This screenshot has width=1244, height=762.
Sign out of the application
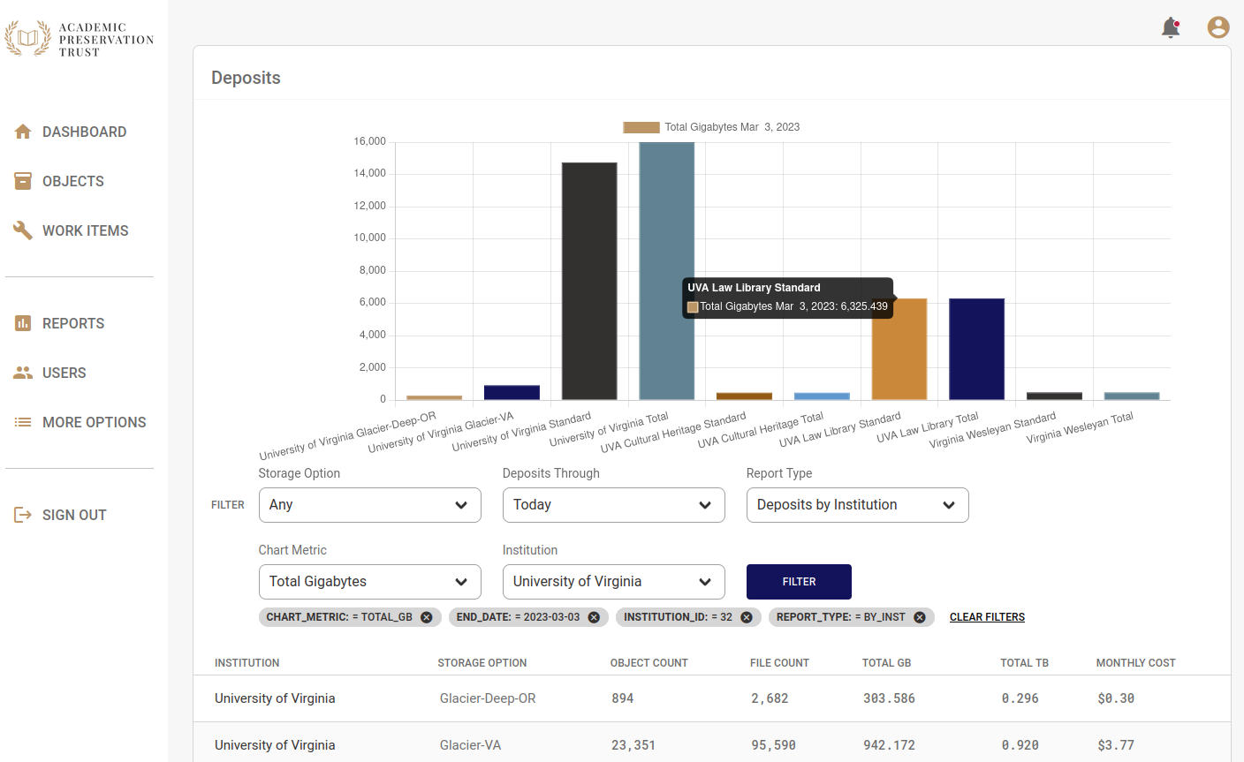74,515
